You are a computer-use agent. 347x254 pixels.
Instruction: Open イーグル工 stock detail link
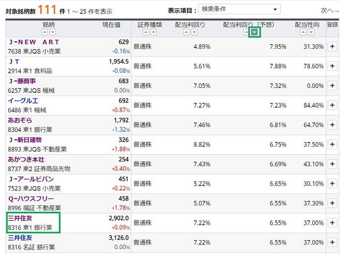23,101
